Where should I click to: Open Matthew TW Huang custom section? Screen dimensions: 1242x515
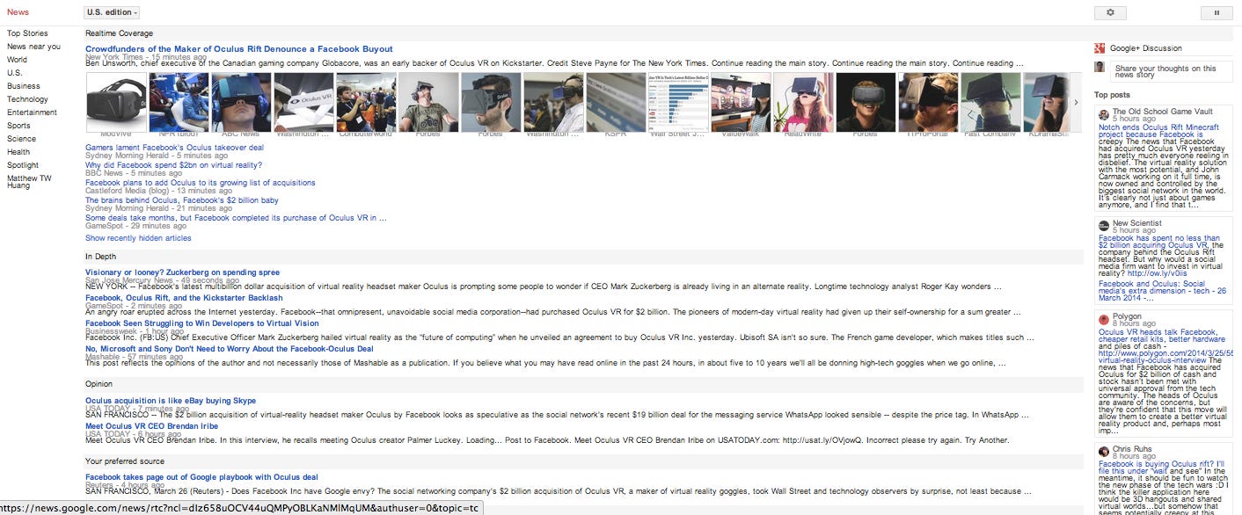[x=29, y=182]
